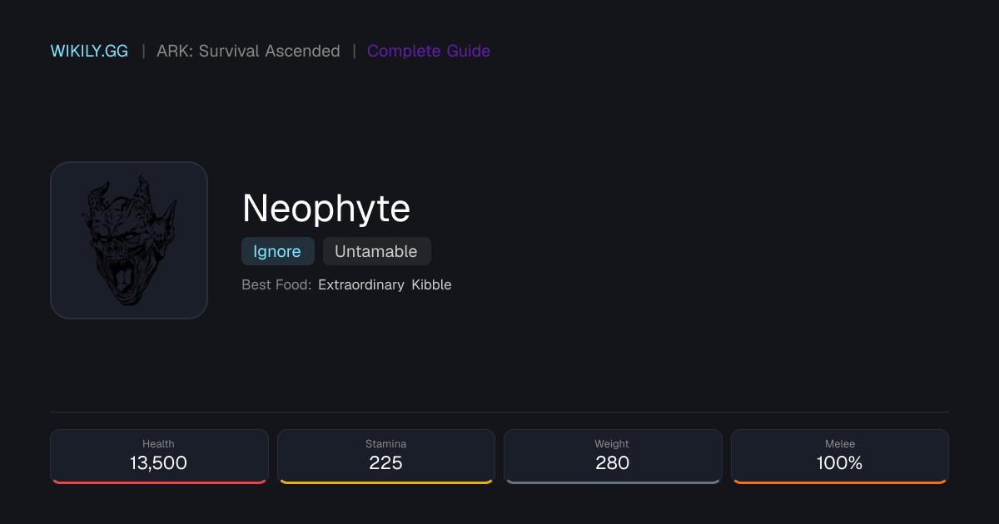Click the Melee stat label
This screenshot has height=524, width=999.
coord(839,444)
